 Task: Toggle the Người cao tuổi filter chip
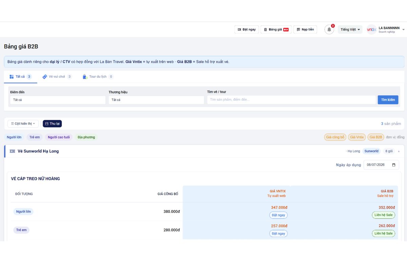(x=59, y=137)
